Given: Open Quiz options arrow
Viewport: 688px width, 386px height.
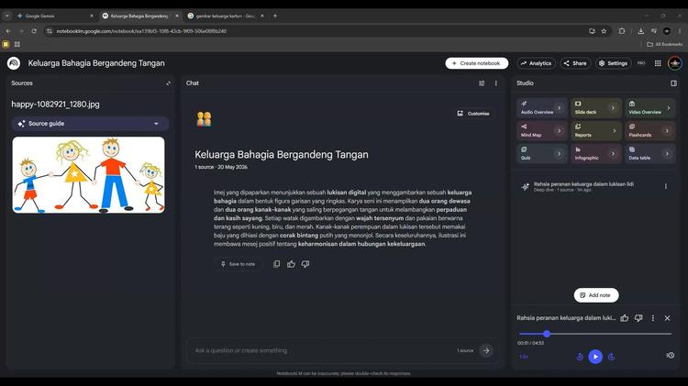Looking at the screenshot, I should pyautogui.click(x=559, y=153).
